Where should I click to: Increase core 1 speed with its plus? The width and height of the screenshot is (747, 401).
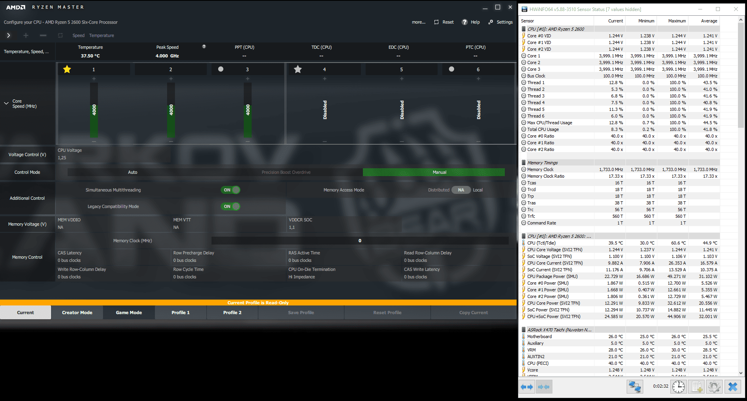94,79
